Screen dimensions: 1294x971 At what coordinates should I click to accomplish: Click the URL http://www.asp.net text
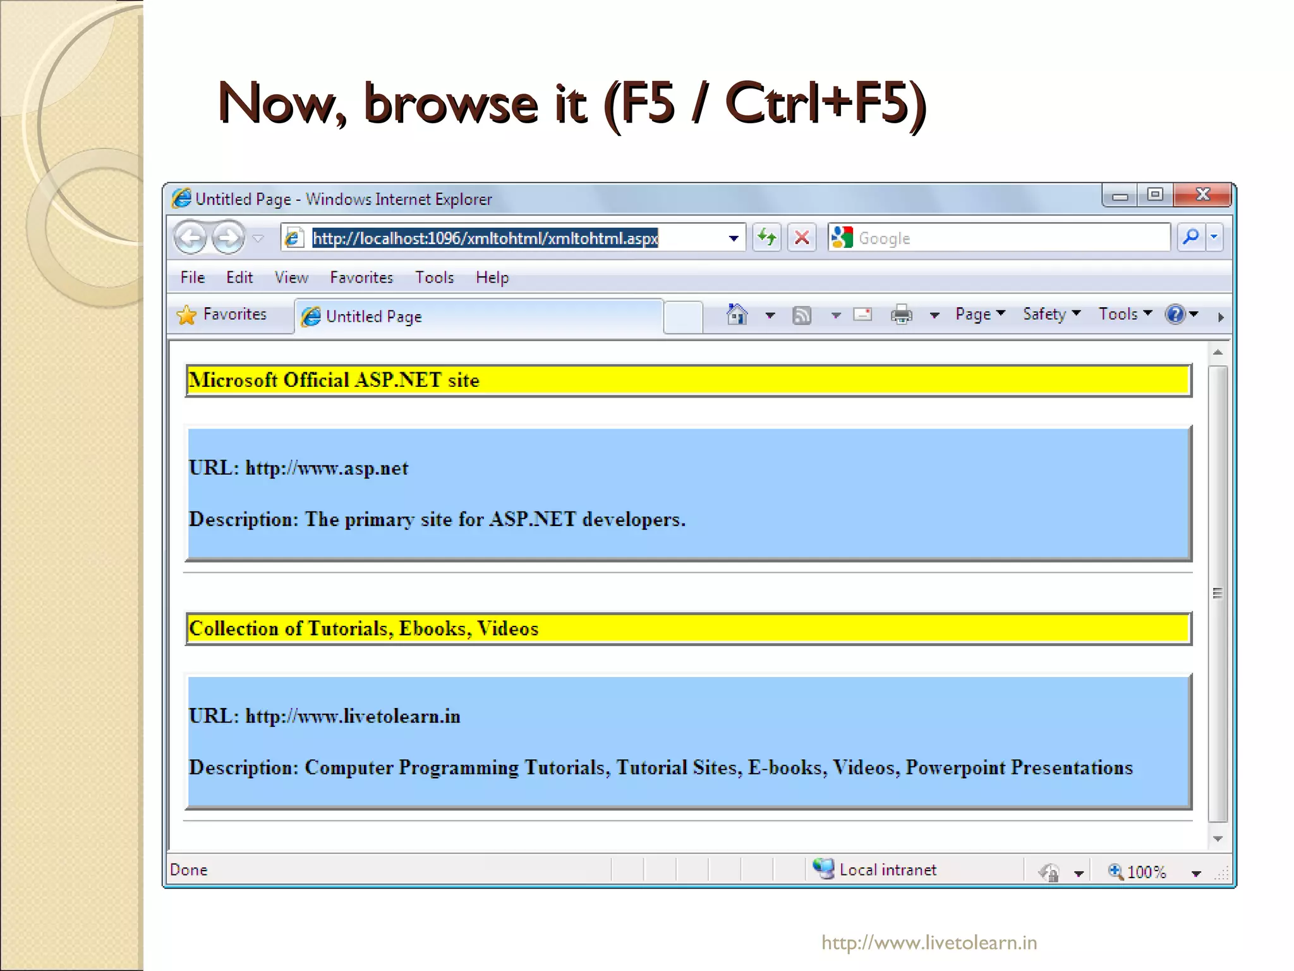pyautogui.click(x=299, y=468)
